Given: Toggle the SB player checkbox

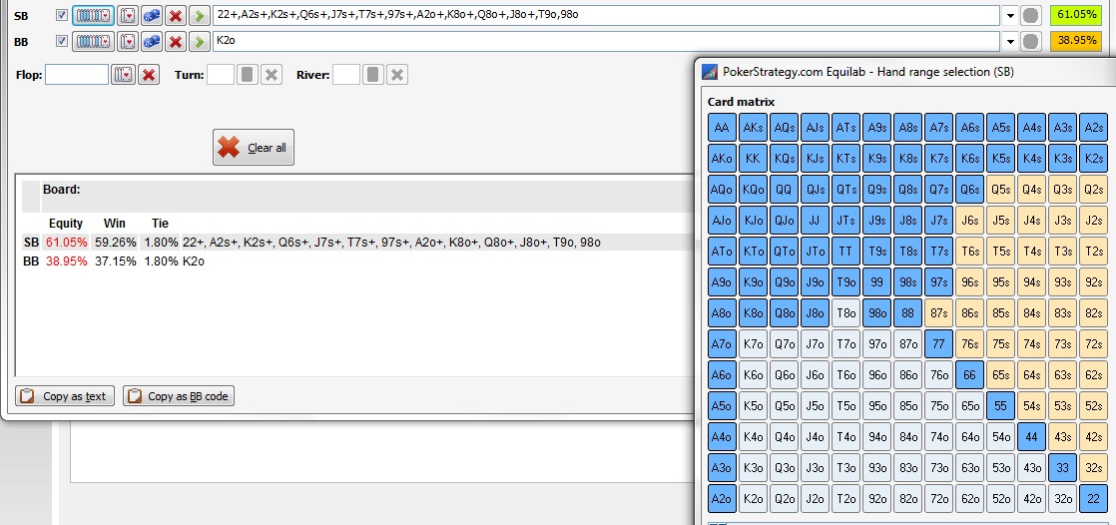Looking at the screenshot, I should (x=62, y=16).
